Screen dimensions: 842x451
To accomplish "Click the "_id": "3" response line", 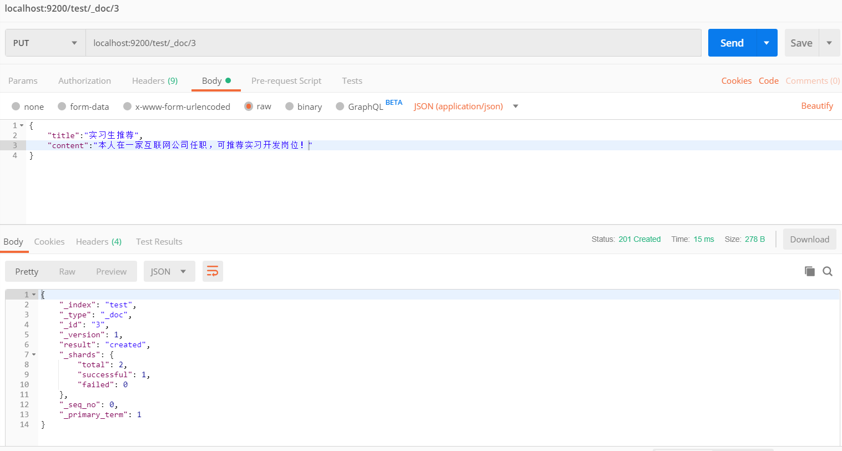I will tap(84, 325).
